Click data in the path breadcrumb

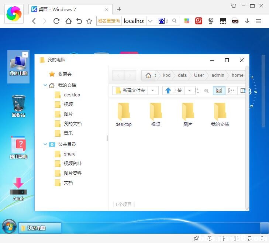point(182,75)
